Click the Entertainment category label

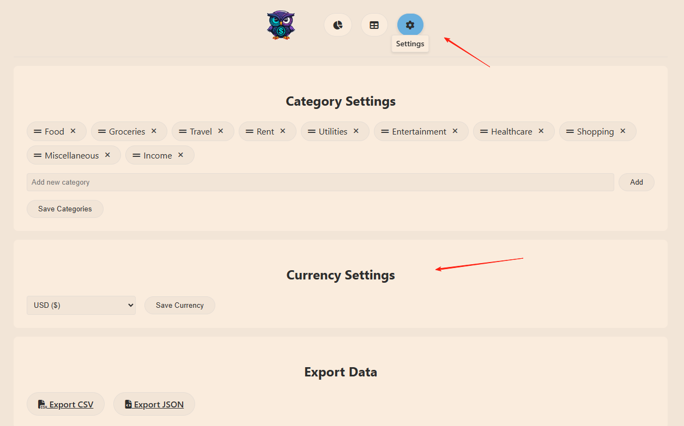tap(419, 132)
